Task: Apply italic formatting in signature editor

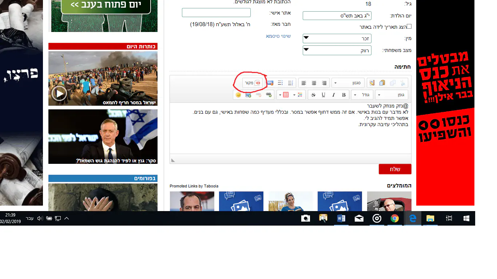Action: (x=334, y=95)
